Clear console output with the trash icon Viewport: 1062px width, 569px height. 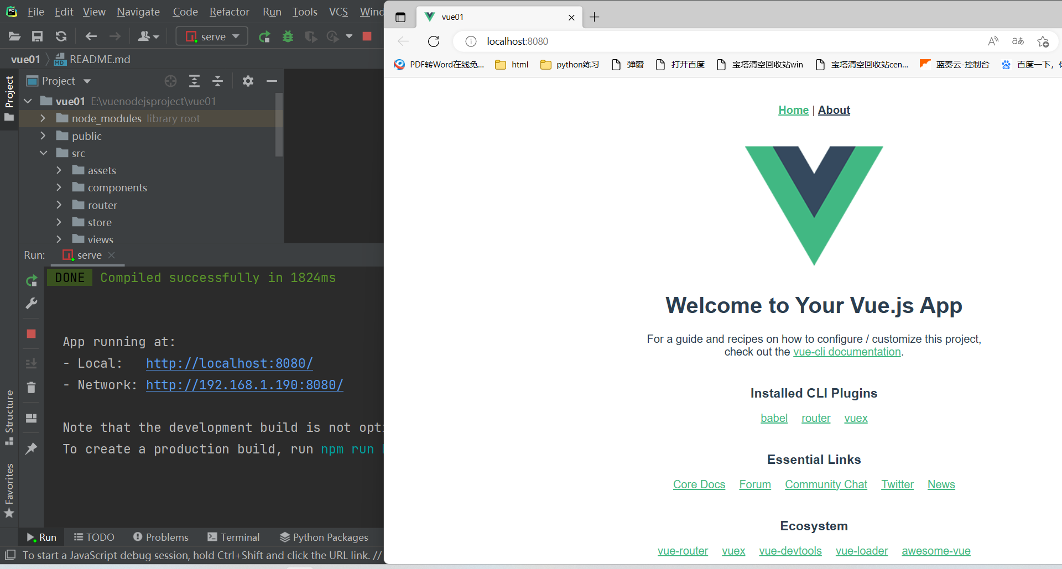pos(32,387)
